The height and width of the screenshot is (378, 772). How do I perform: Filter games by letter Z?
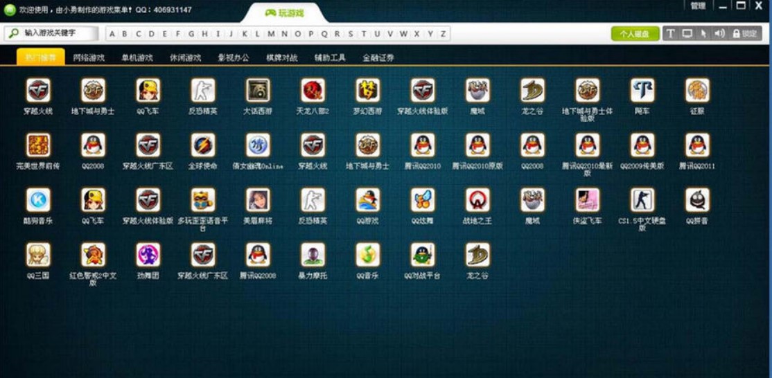point(443,33)
